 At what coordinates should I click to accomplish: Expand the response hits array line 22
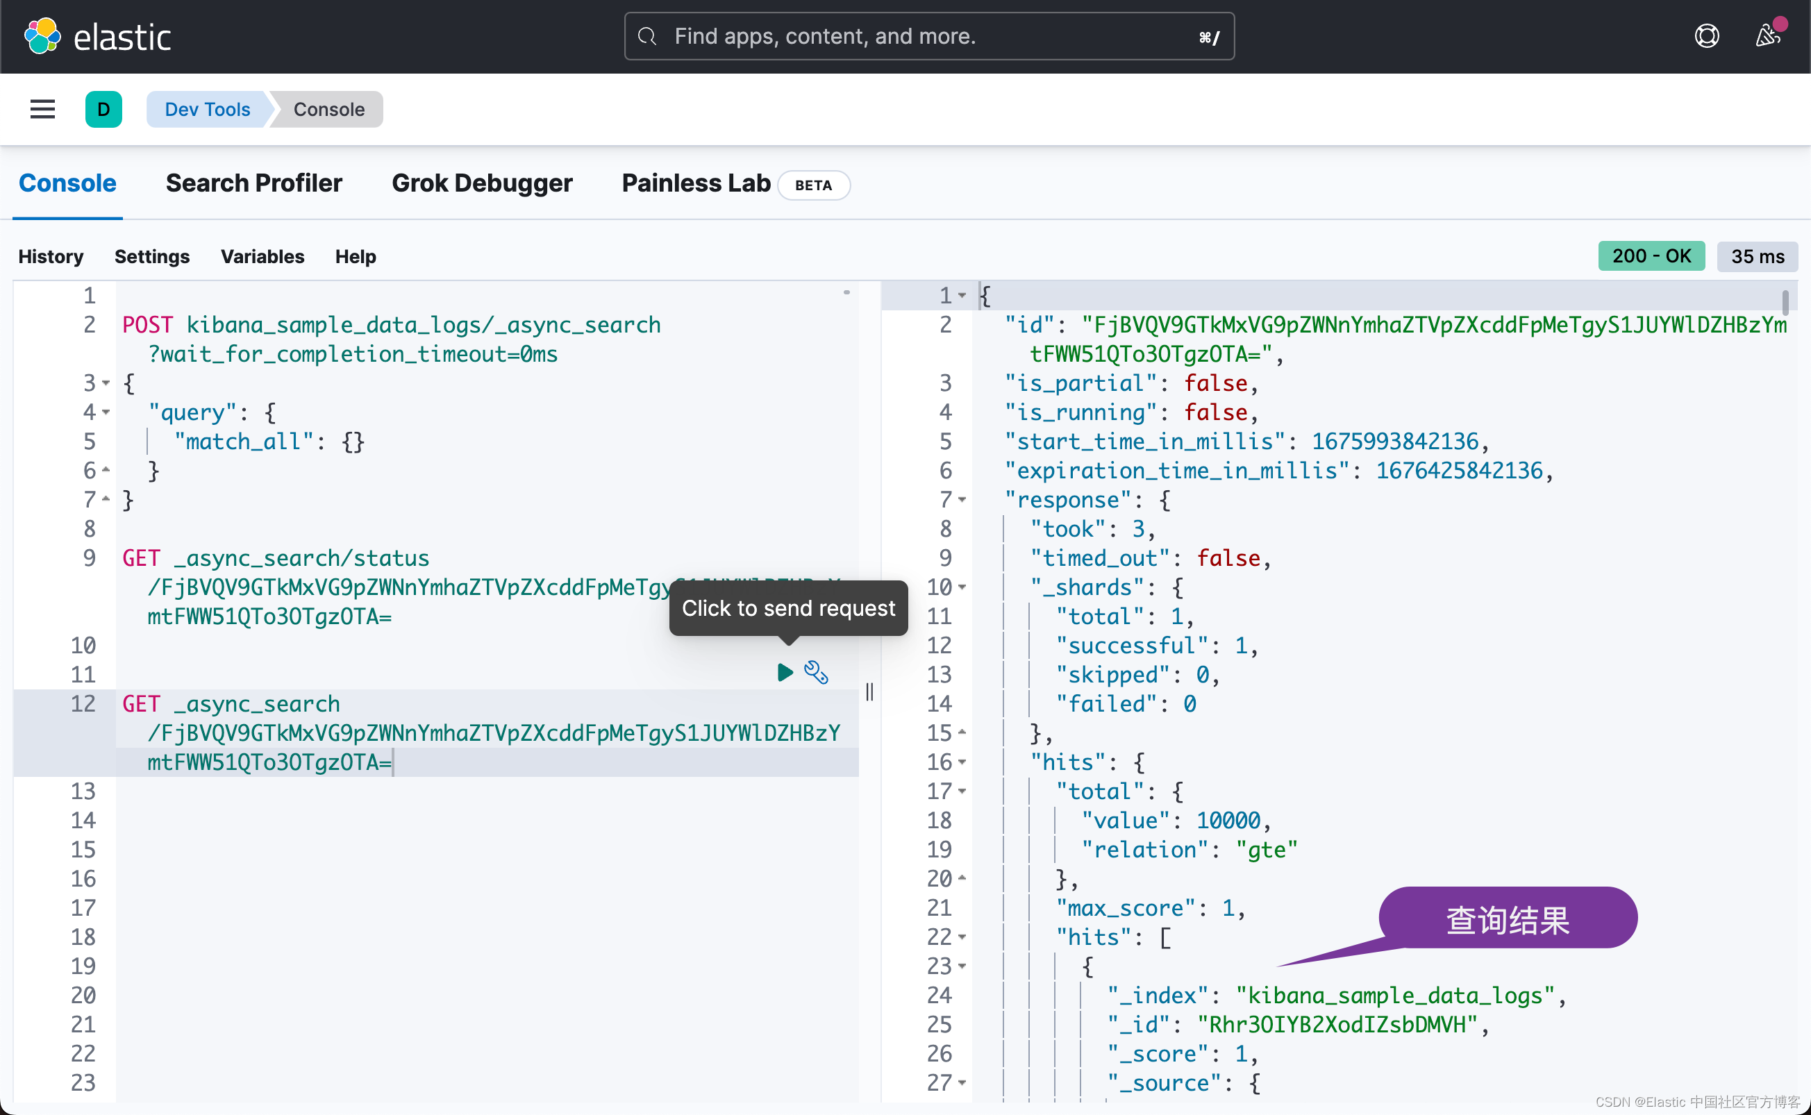967,937
